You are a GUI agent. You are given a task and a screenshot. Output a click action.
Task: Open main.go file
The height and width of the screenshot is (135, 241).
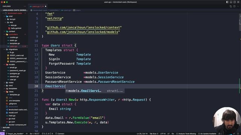click(x=12, y=116)
